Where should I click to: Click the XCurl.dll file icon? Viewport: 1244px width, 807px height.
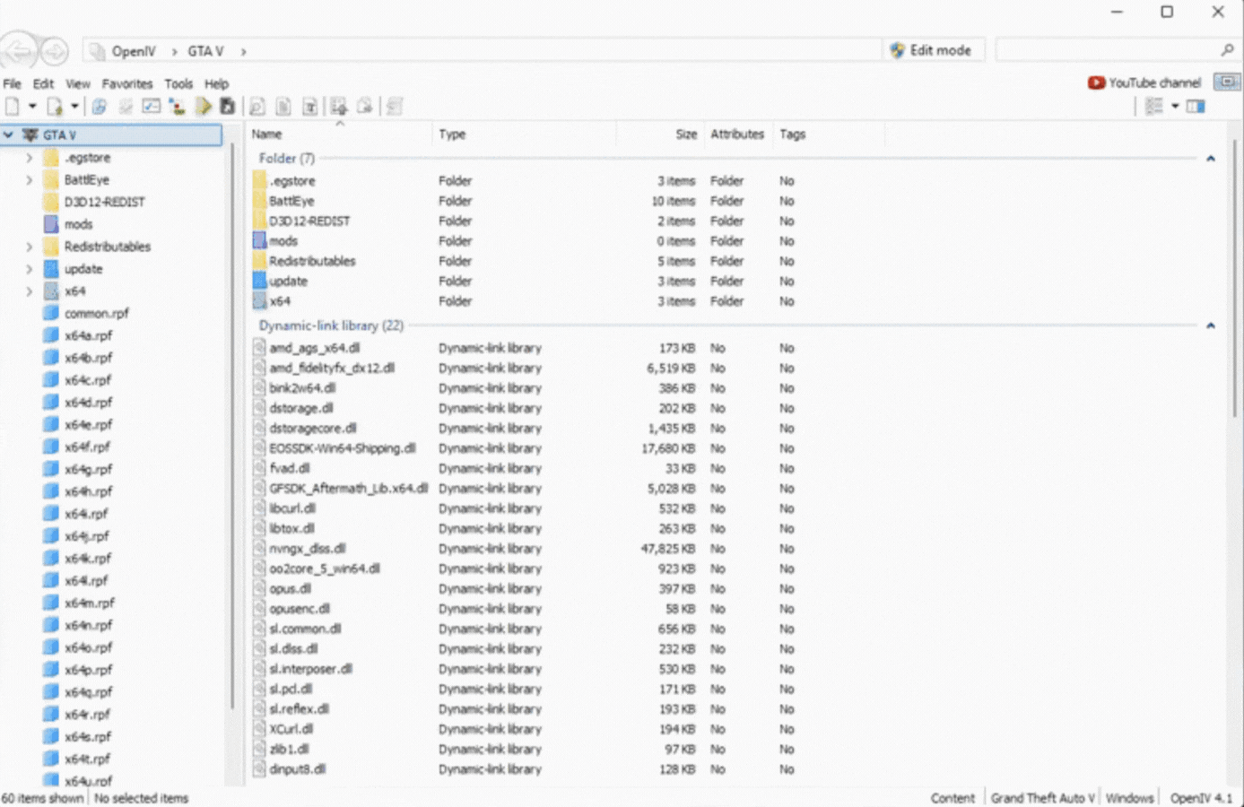click(x=259, y=729)
